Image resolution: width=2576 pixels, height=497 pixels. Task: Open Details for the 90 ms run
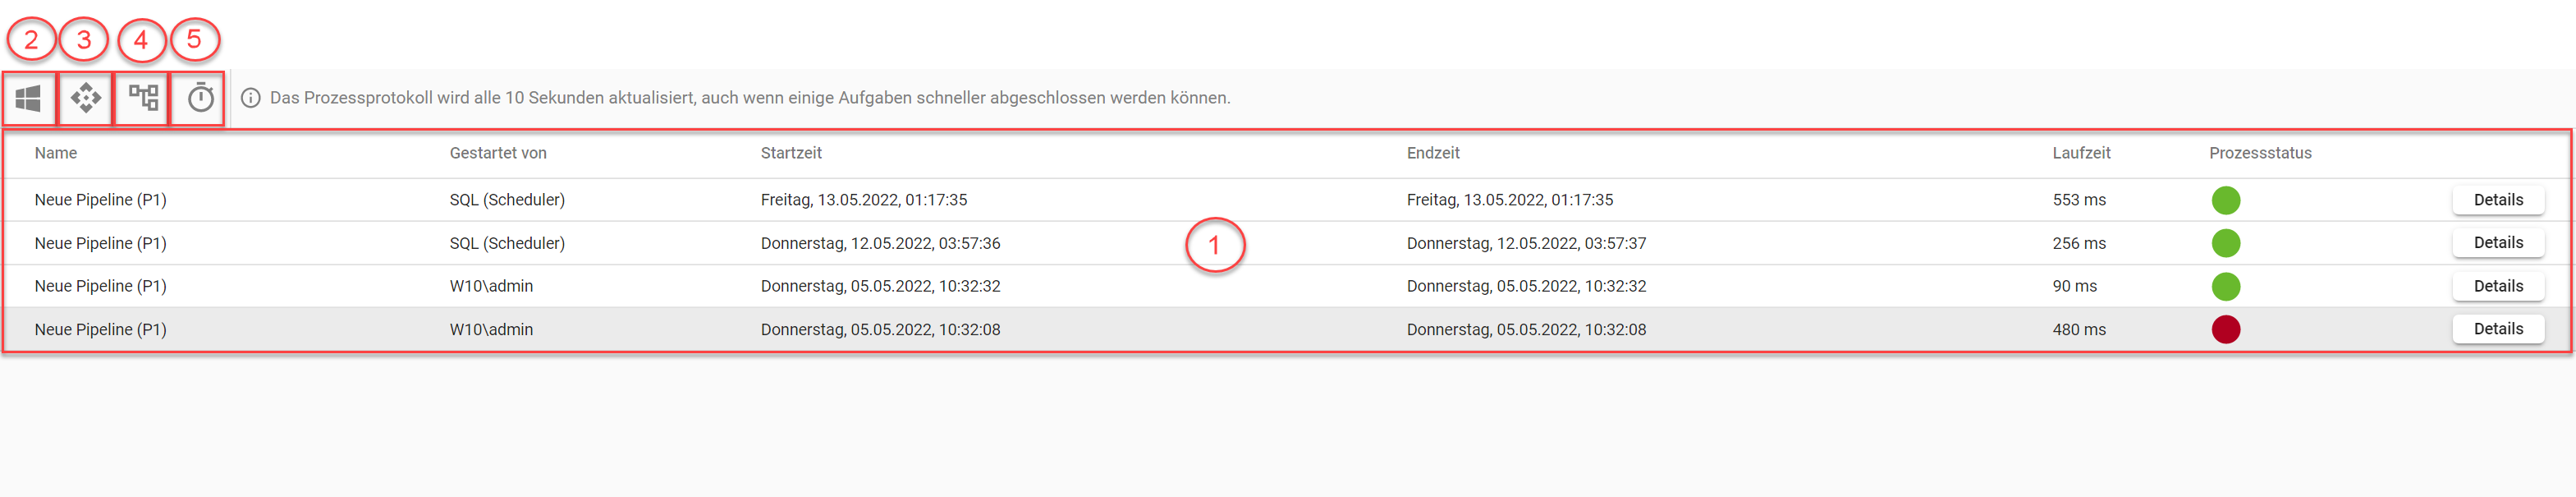(2498, 286)
